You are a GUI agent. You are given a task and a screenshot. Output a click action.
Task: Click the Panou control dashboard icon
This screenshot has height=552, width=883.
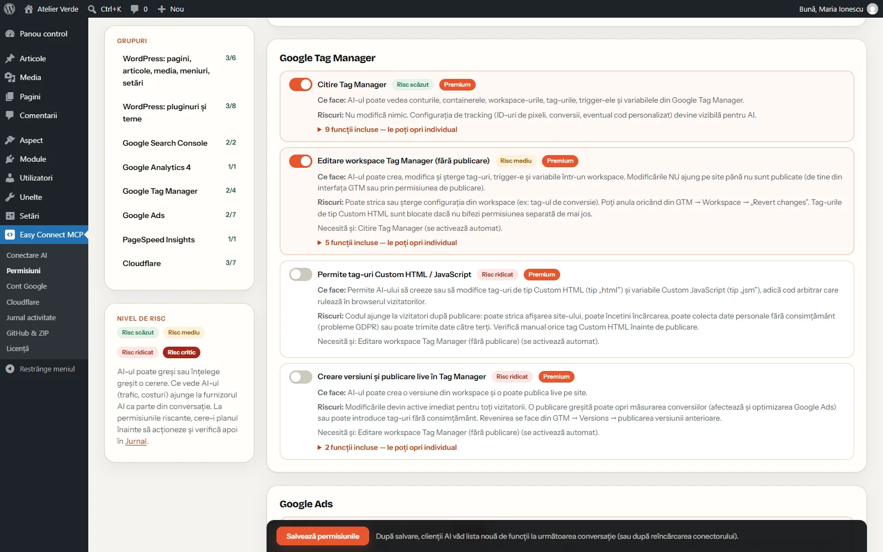point(10,34)
